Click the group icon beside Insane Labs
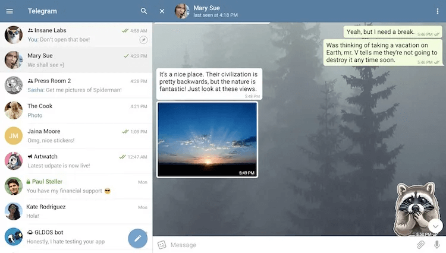Screen dimensions: 446x253 [x=30, y=30]
